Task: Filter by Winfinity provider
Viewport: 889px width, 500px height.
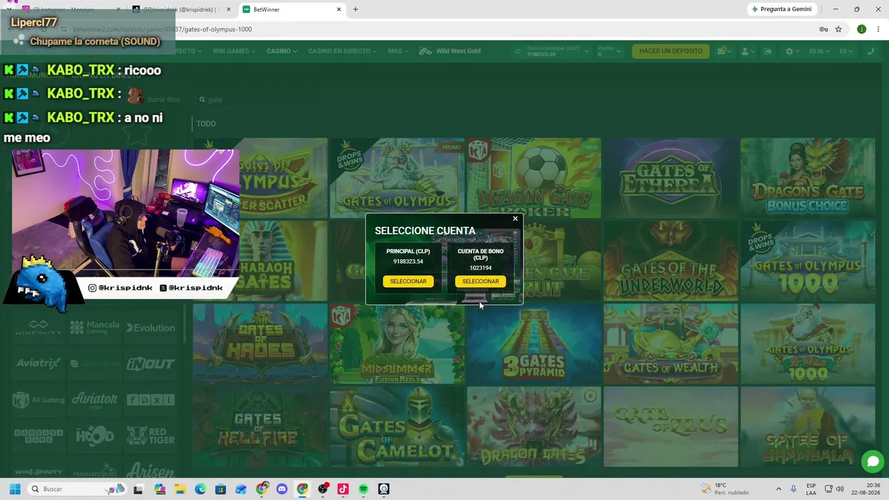Action: pyautogui.click(x=38, y=328)
